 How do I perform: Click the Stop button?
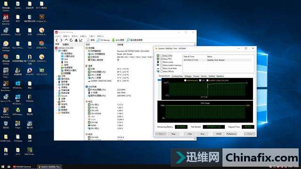(173, 134)
